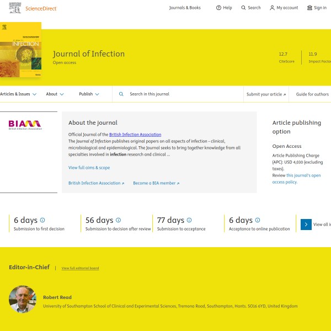
Task: Click Submit your article link
Action: pyautogui.click(x=266, y=94)
